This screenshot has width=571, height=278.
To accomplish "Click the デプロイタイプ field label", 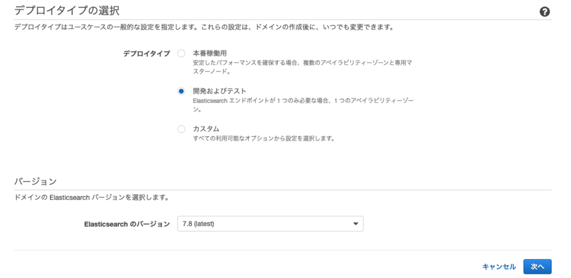I will click(x=146, y=54).
